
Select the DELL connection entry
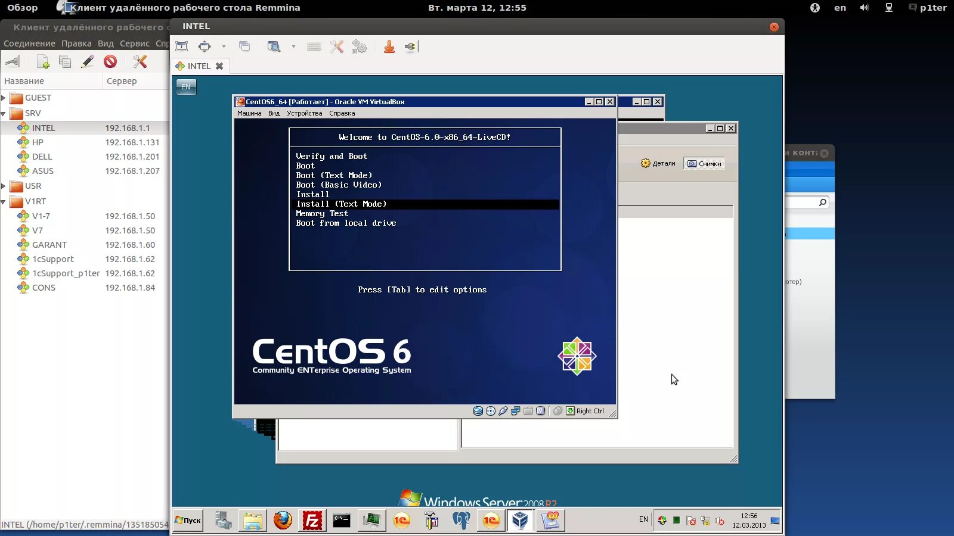pyautogui.click(x=85, y=157)
